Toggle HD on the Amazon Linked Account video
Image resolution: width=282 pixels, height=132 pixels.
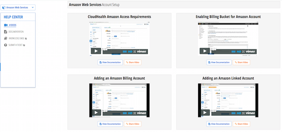(x=239, y=113)
